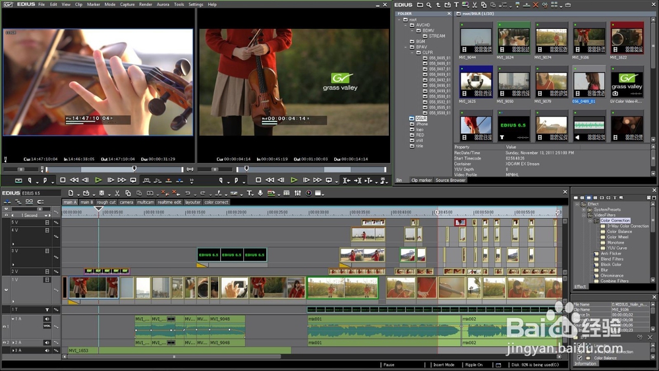Open the File menu
Viewport: 659px width, 371px height.
coord(42,5)
